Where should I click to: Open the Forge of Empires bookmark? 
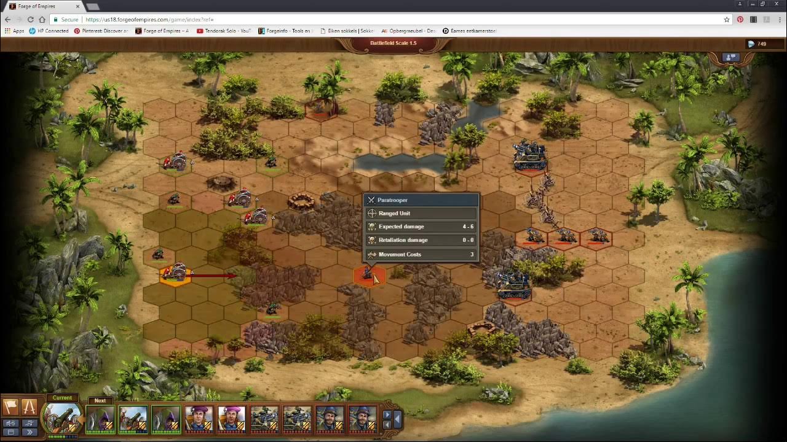point(162,31)
